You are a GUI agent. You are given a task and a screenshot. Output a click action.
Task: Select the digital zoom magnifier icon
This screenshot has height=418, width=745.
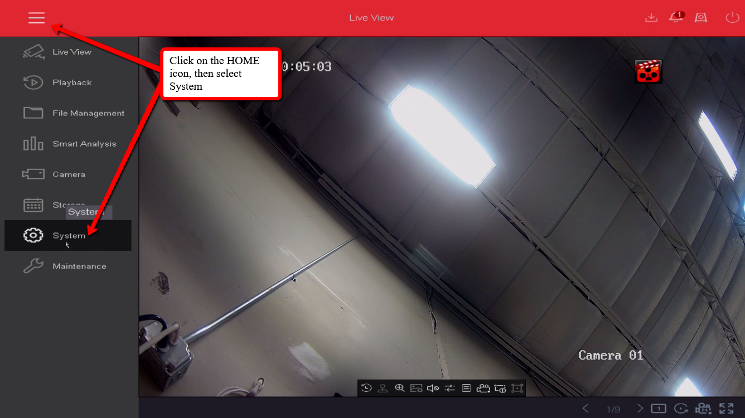399,388
